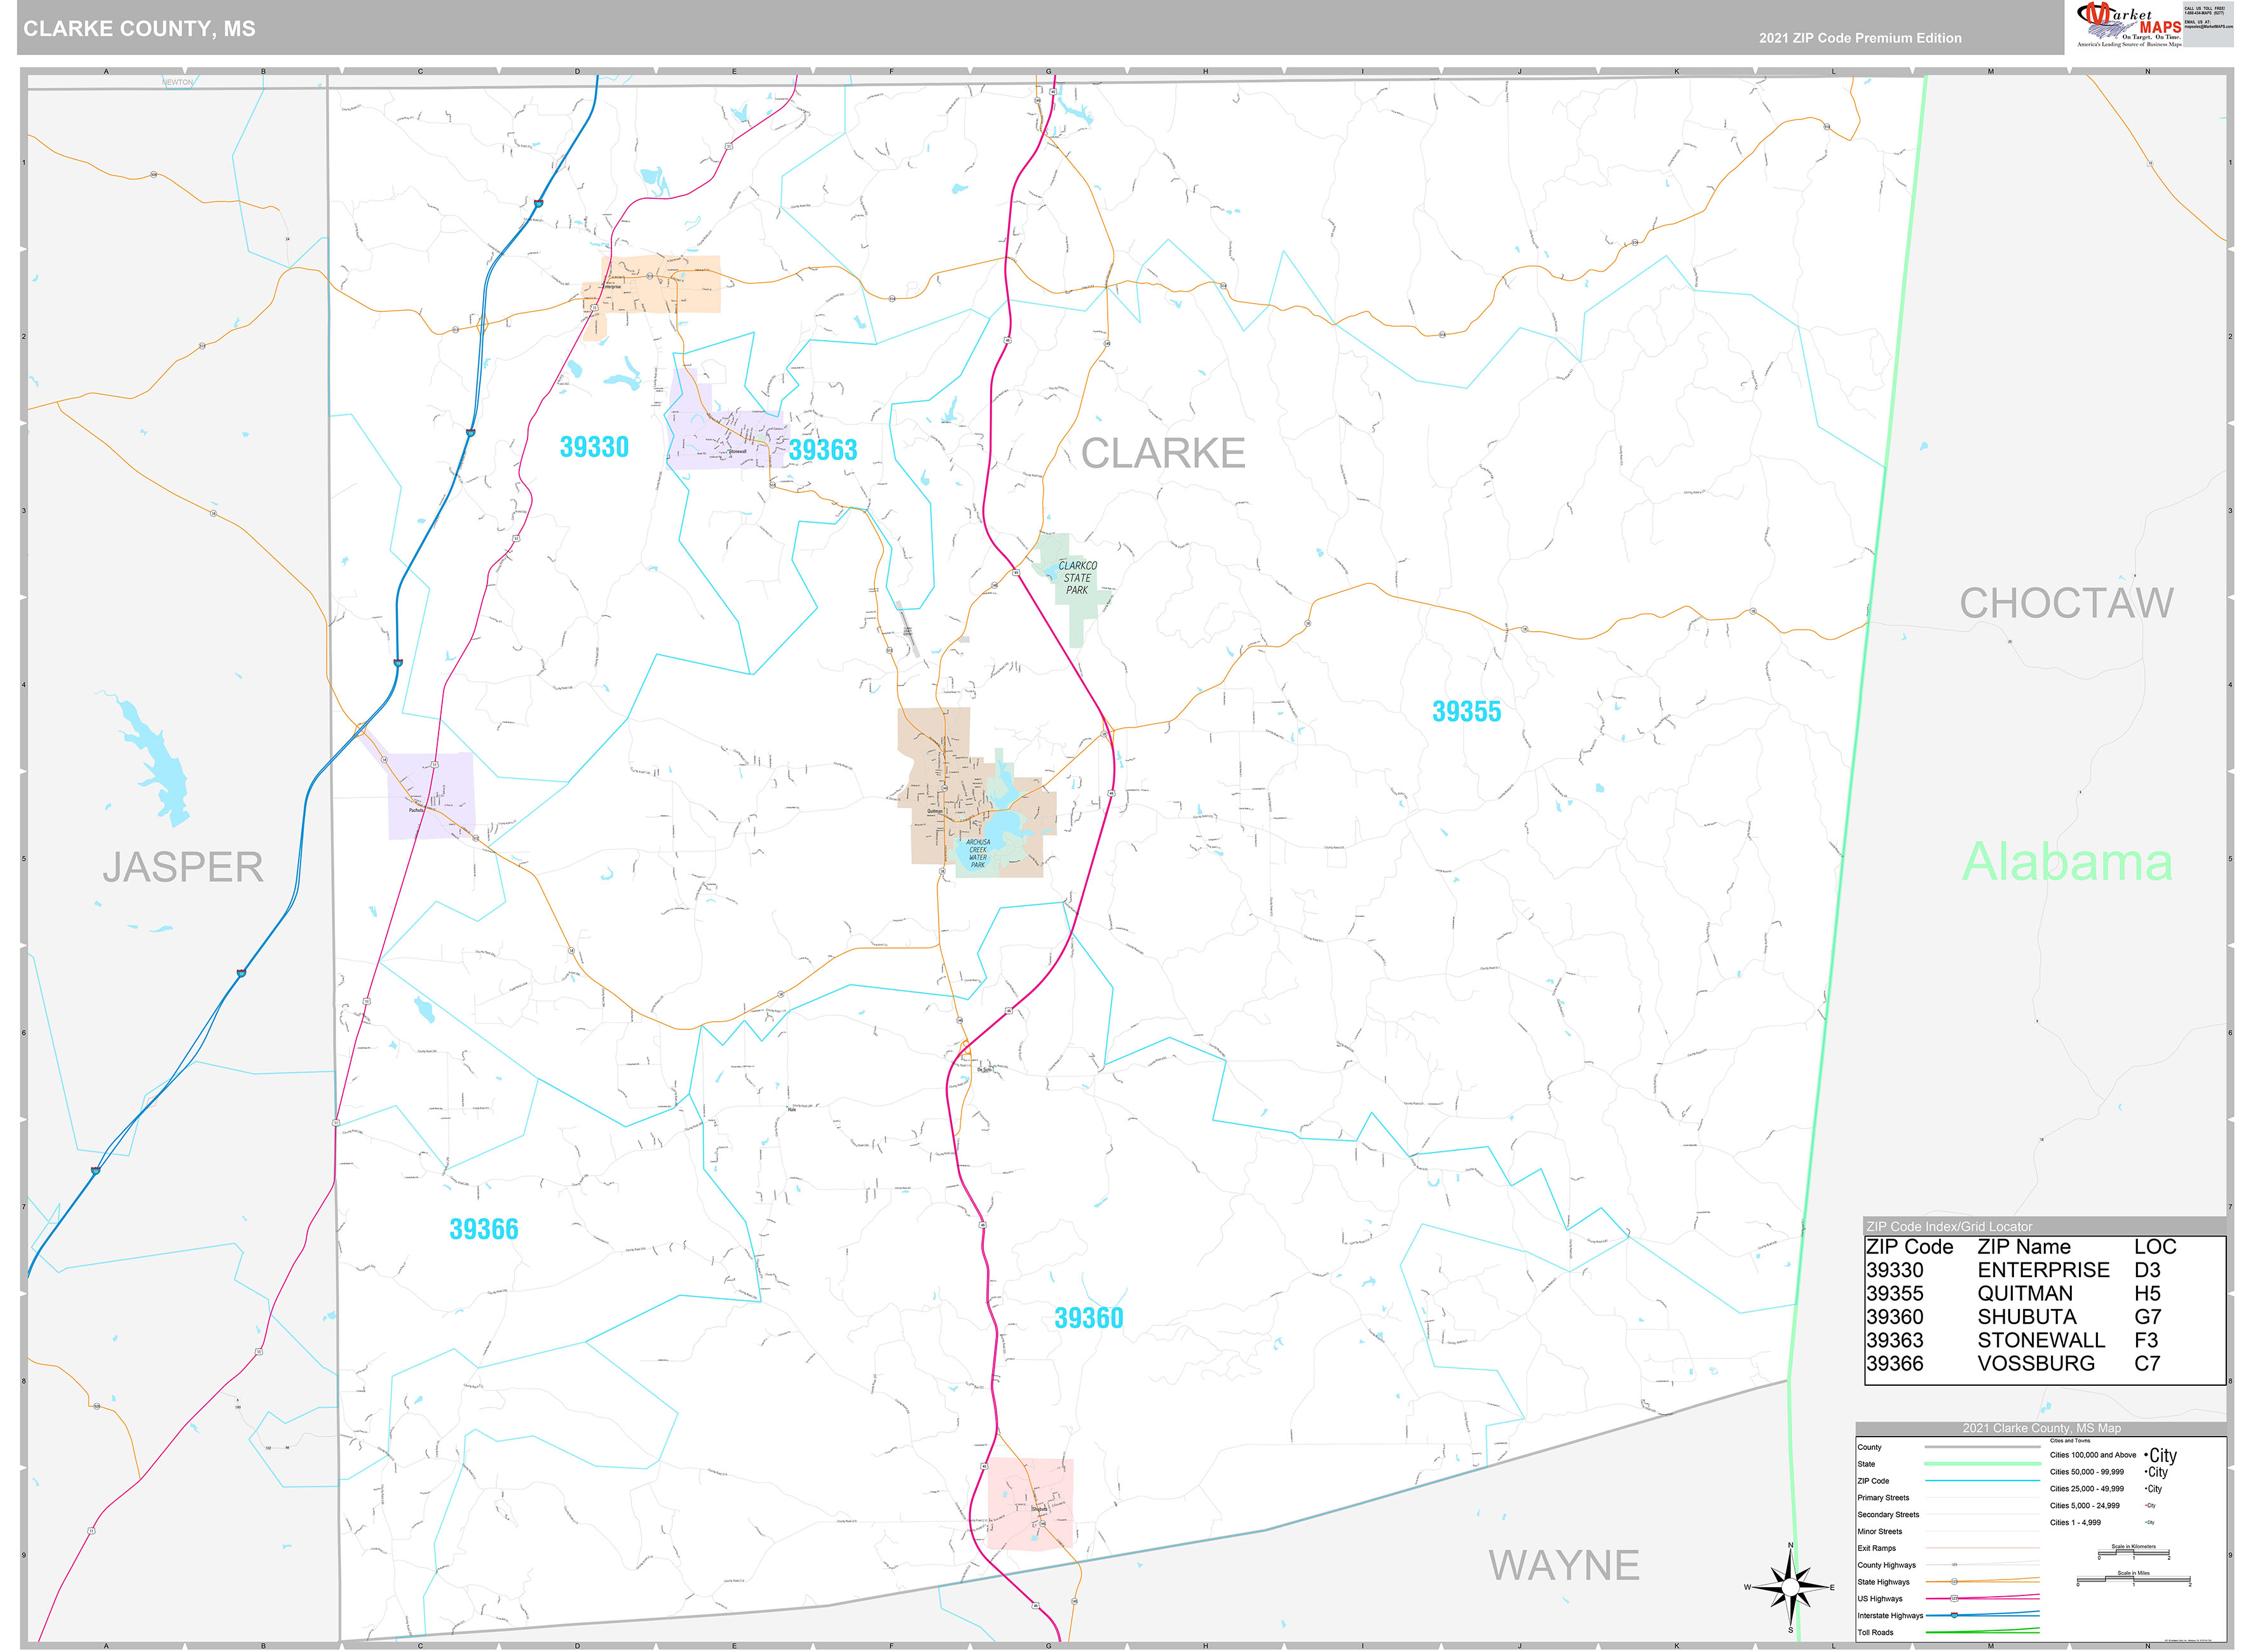The height and width of the screenshot is (1652, 2253).
Task: Click the US Highways shield symbol in legend
Action: pyautogui.click(x=1954, y=1598)
